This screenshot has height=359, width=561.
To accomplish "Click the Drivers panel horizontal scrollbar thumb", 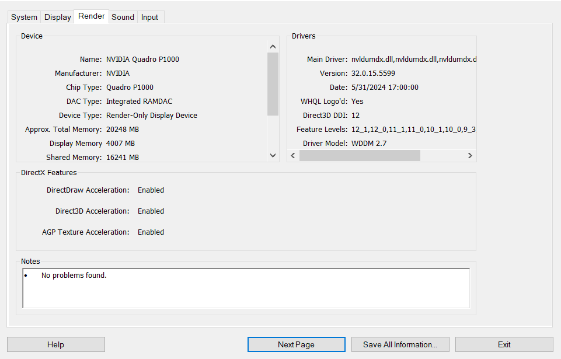I will [x=359, y=156].
